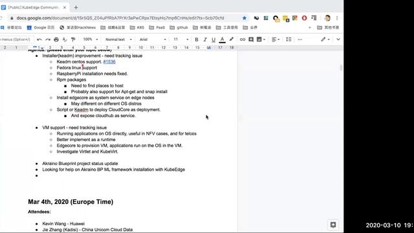Image resolution: width=414 pixels, height=233 pixels.
Task: Click the first dark swirl extension icon
Action: (x=256, y=18)
